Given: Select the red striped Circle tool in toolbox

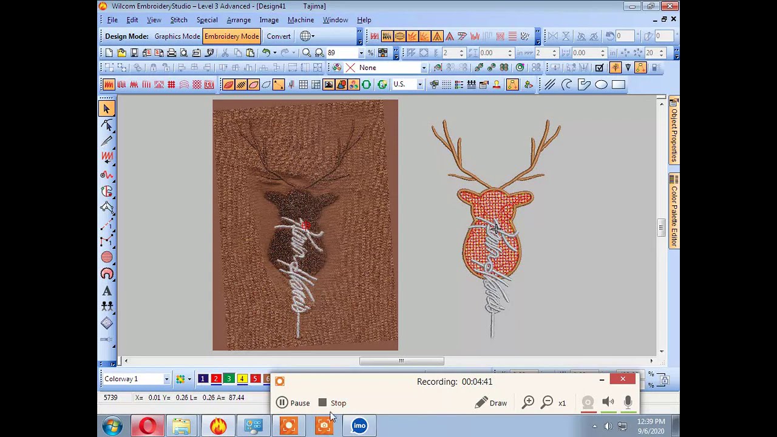Looking at the screenshot, I should [x=107, y=257].
